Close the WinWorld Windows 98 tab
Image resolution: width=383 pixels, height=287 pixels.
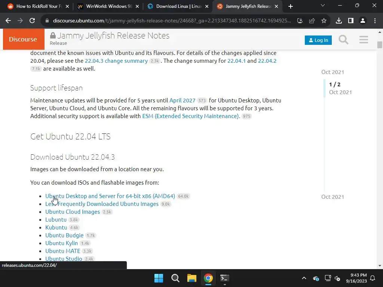click(x=137, y=6)
